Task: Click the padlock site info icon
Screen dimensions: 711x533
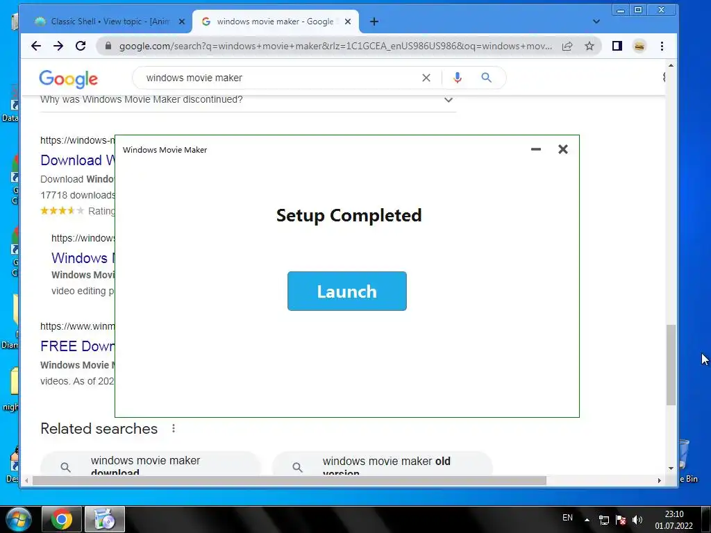Action: (108, 46)
